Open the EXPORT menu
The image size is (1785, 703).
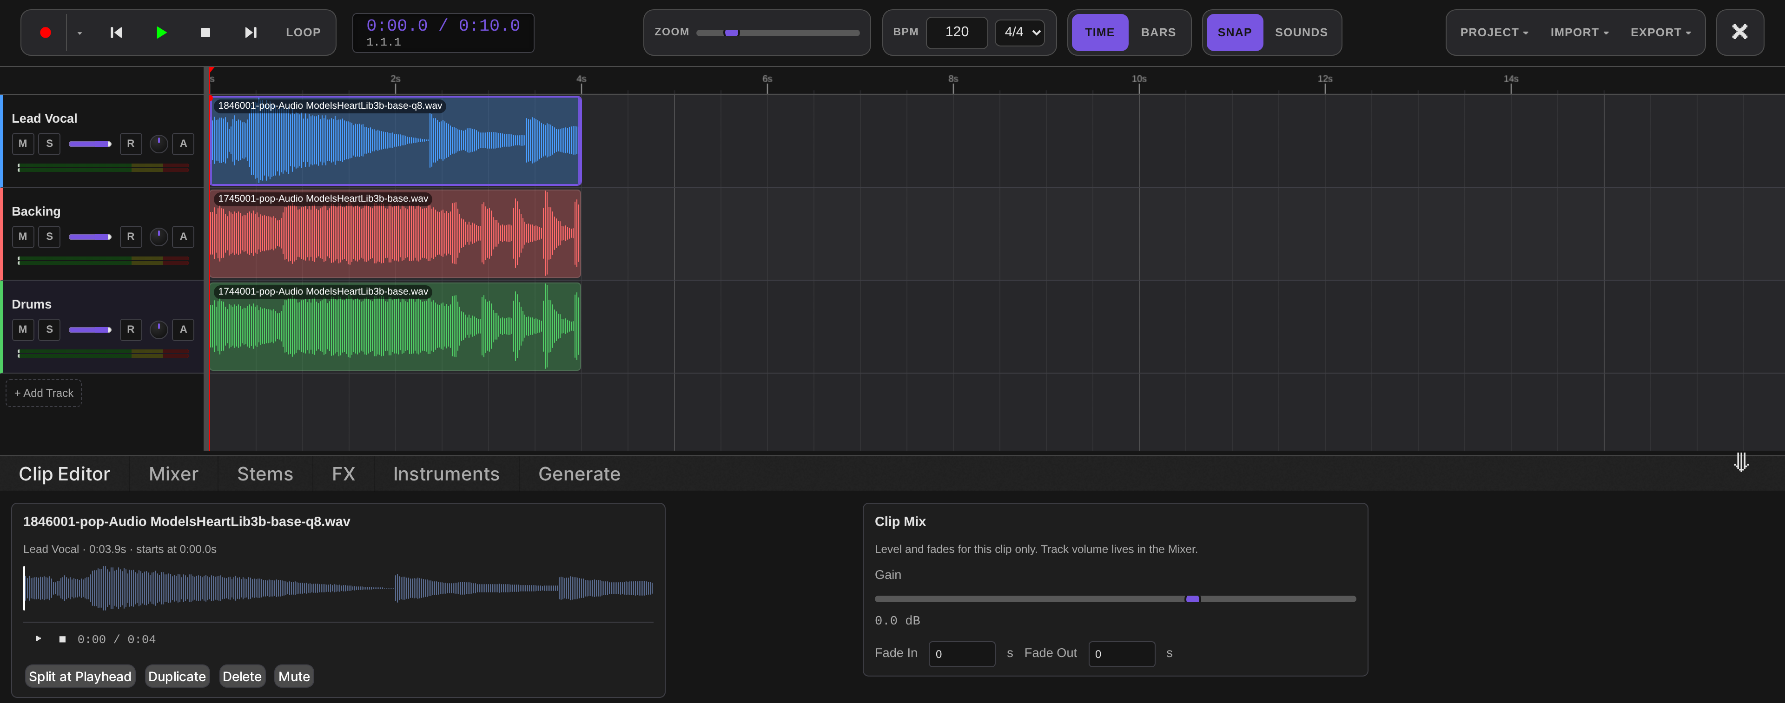tap(1660, 33)
